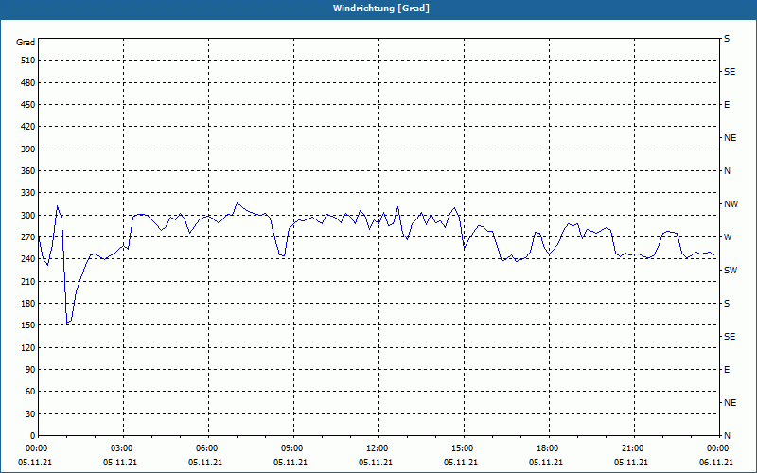
Task: Select the 420 y-axis value
Action: pos(28,127)
